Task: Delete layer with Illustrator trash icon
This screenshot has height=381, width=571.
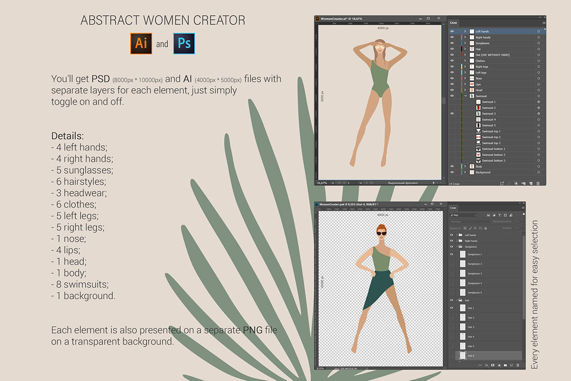Action: point(538,183)
